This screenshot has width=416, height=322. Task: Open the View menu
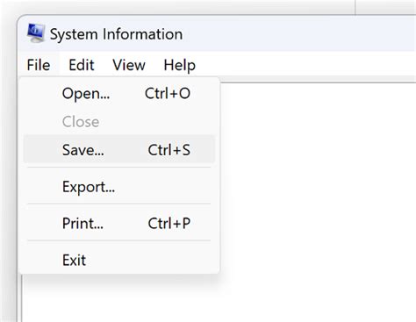[129, 65]
